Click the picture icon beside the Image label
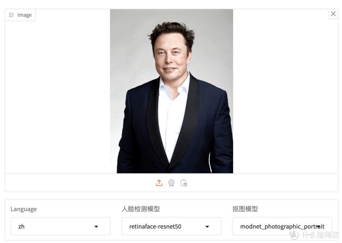 (12, 15)
